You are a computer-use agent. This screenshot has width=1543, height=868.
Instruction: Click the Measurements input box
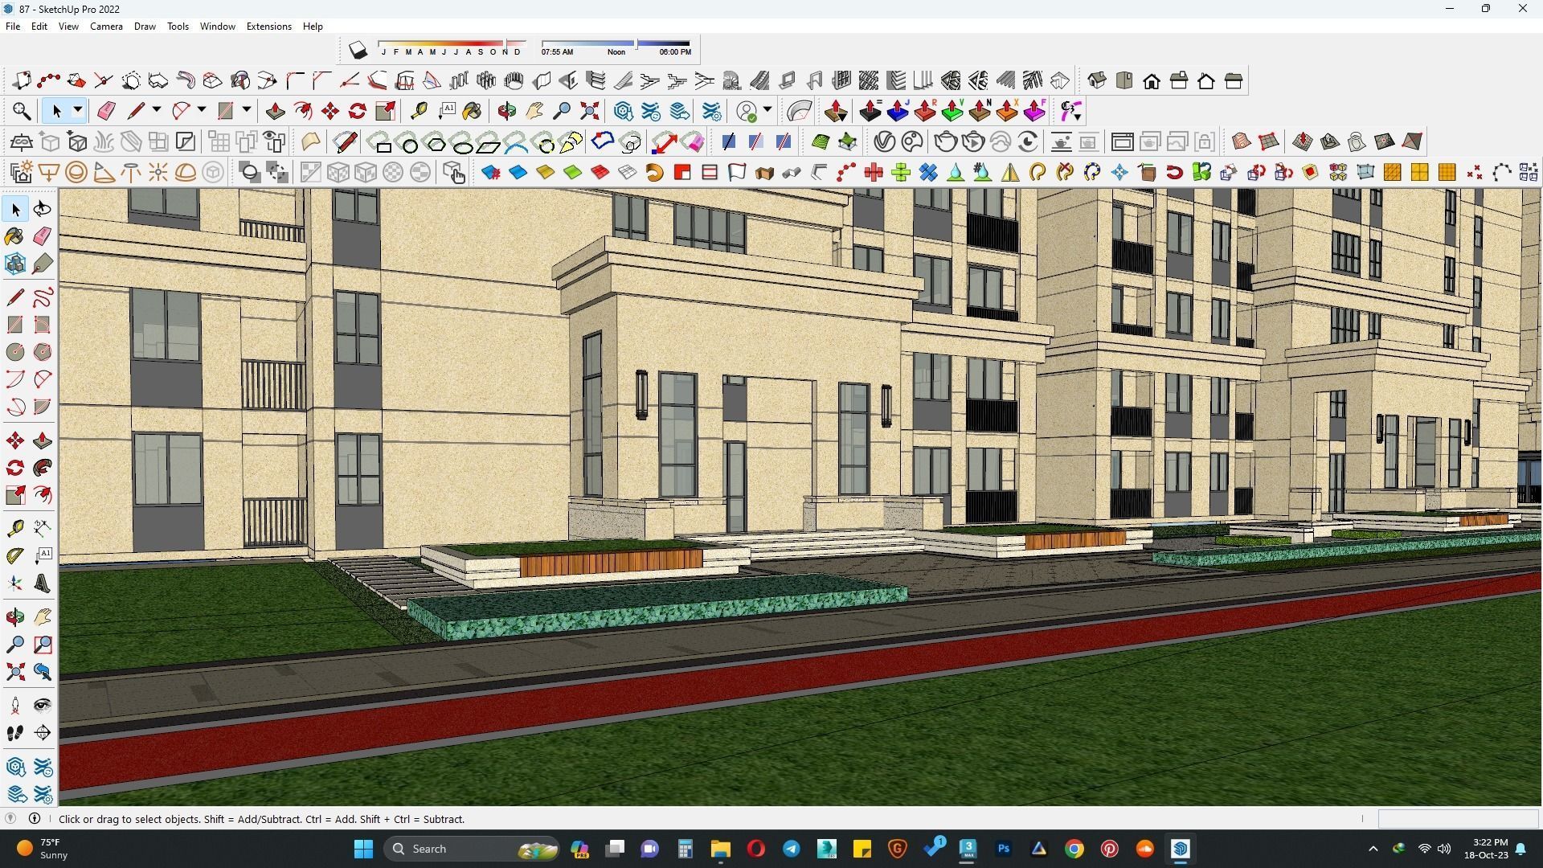(1457, 819)
